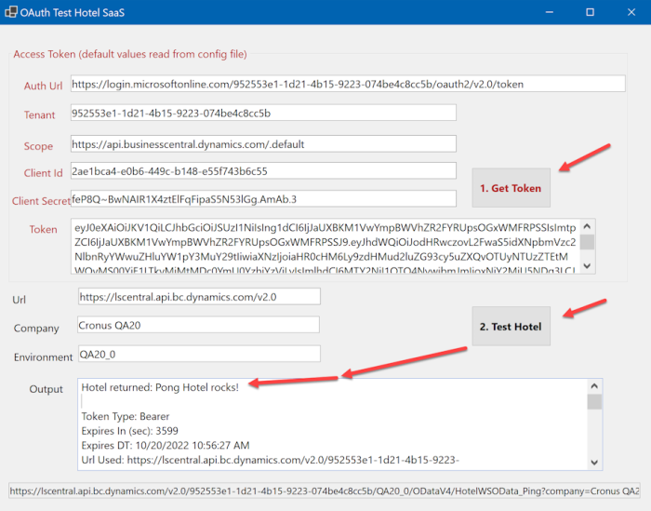Maximize the OAuth Test Hotel window
Image resolution: width=651 pixels, height=511 pixels.
coord(590,12)
